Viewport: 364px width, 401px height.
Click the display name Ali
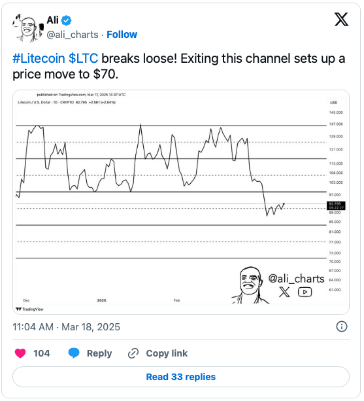coord(53,20)
